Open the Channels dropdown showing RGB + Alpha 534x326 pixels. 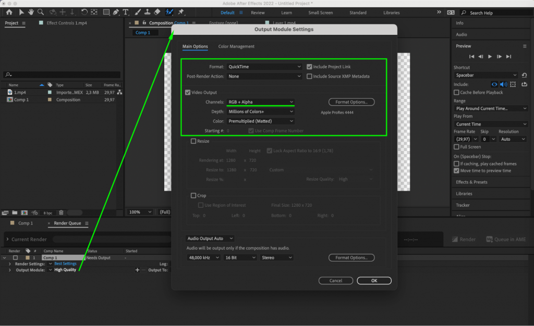[261, 102]
